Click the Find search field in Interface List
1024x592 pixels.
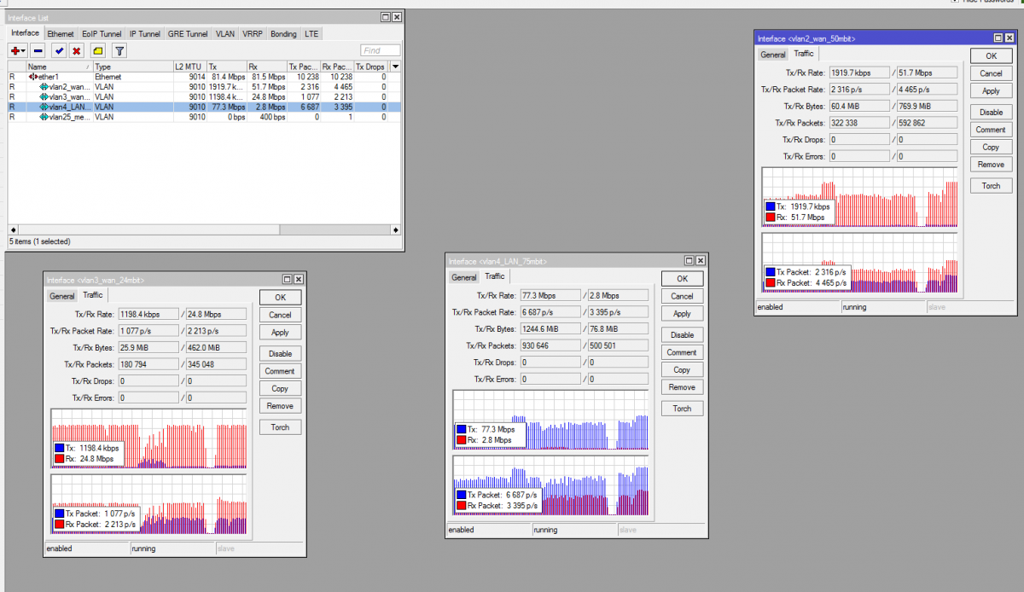[x=381, y=51]
